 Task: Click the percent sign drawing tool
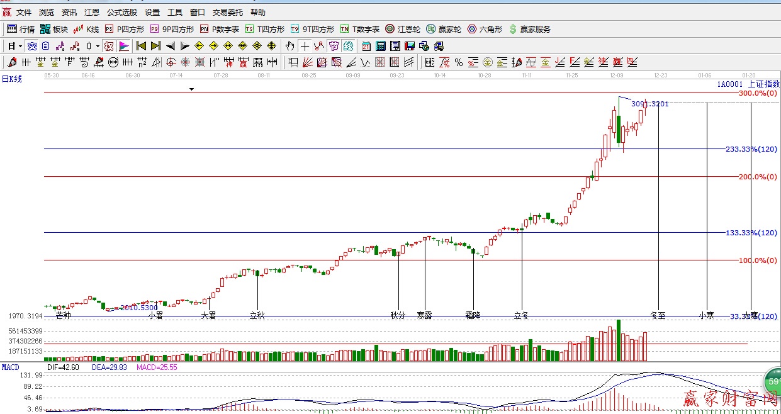tap(459, 62)
